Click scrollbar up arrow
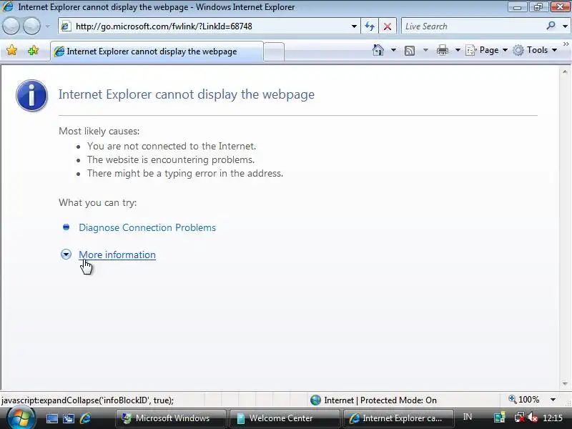 pyautogui.click(x=565, y=72)
